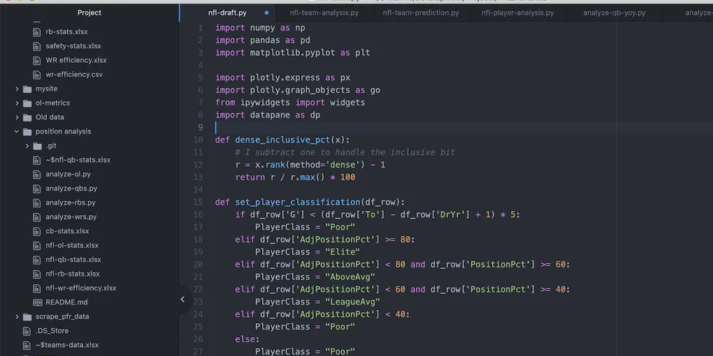The image size is (713, 356).
Task: Click the folder icon next to Old data
Action: click(28, 117)
